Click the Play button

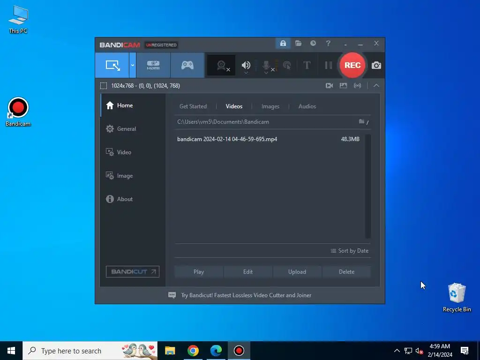199,272
